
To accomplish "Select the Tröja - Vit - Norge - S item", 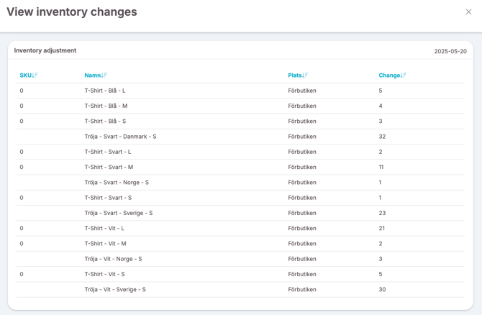I will click(x=113, y=259).
